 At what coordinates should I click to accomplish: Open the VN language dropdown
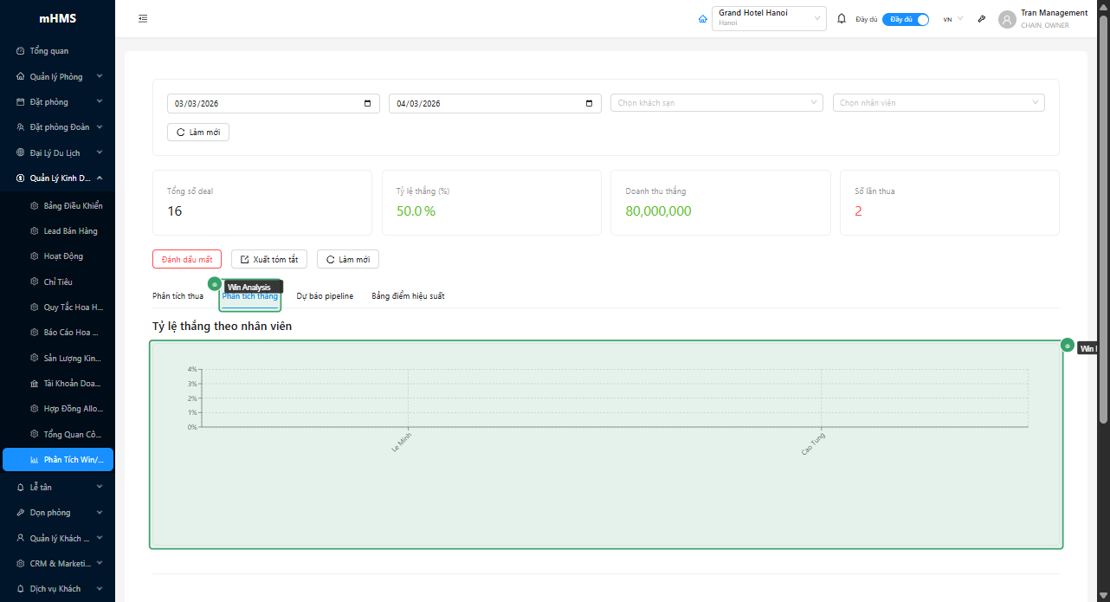click(952, 19)
